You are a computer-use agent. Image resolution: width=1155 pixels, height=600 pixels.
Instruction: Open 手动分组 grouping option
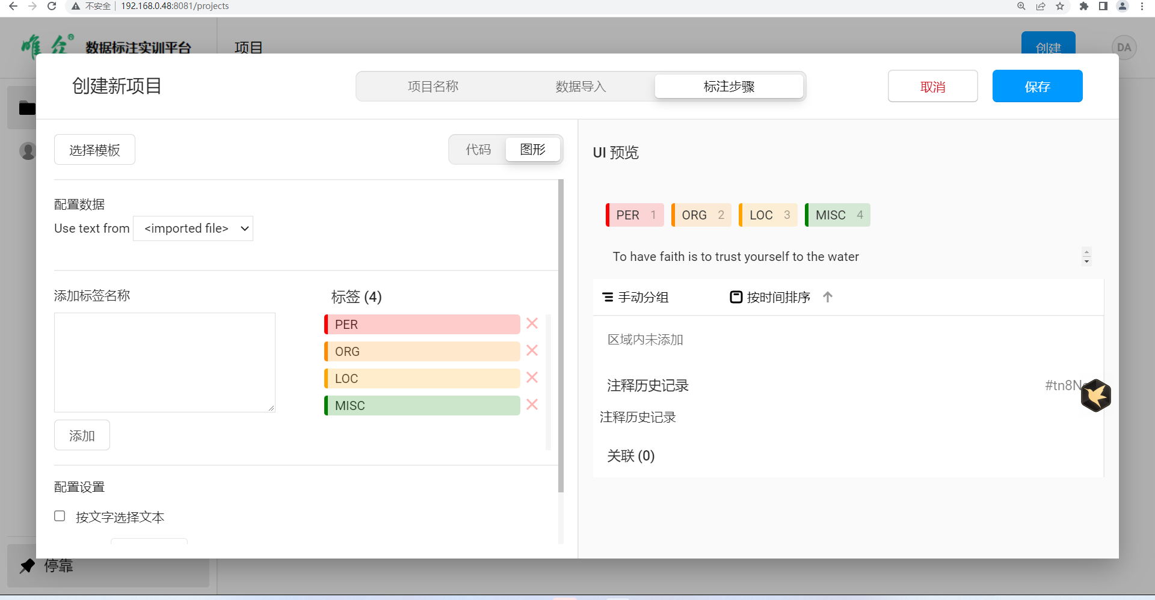point(636,297)
